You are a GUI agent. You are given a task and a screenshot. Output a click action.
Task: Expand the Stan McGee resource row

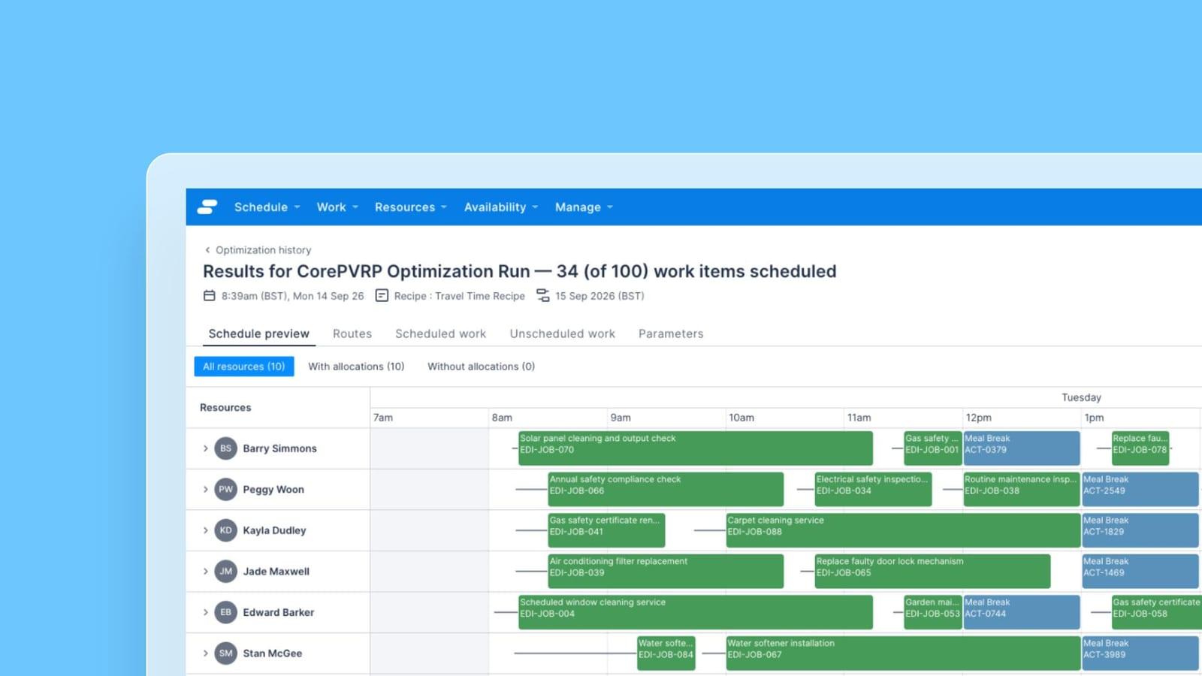(205, 653)
